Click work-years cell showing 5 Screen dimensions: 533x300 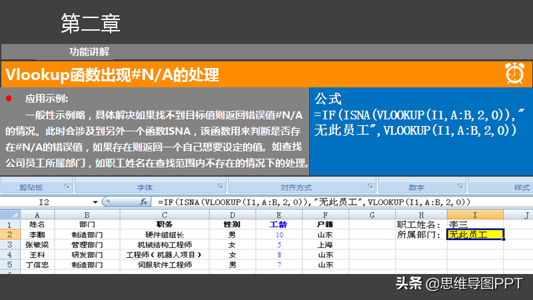[x=279, y=245]
